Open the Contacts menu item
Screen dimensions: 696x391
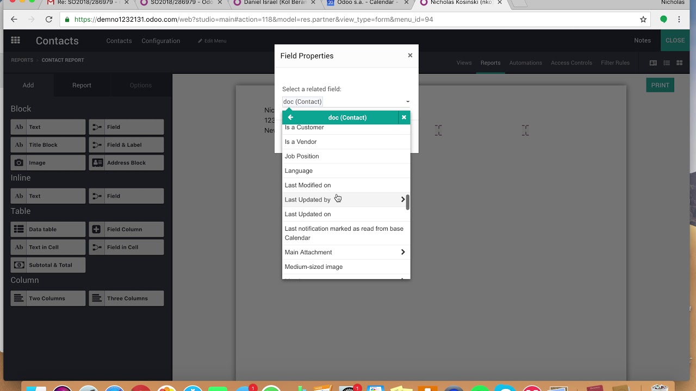click(119, 41)
